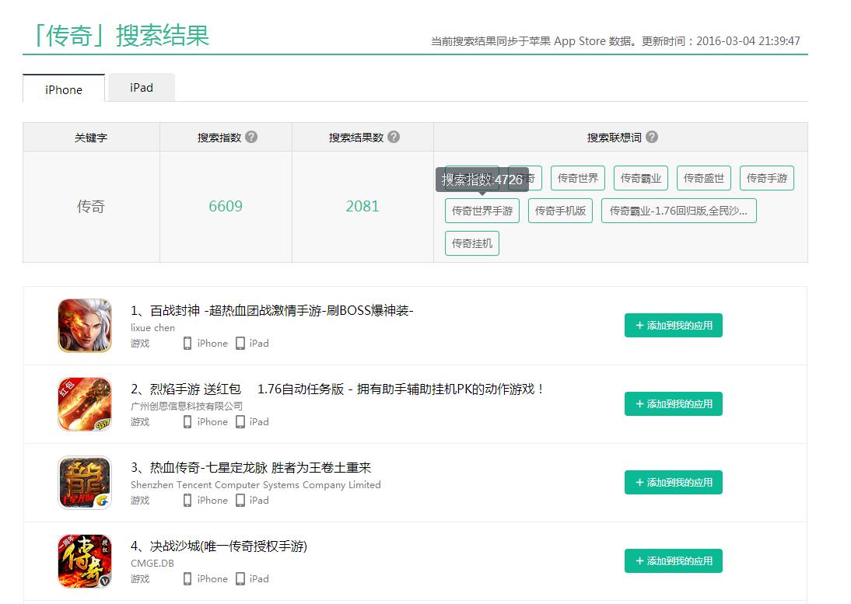Click the search result count 2081
The height and width of the screenshot is (604, 851).
pyautogui.click(x=362, y=206)
